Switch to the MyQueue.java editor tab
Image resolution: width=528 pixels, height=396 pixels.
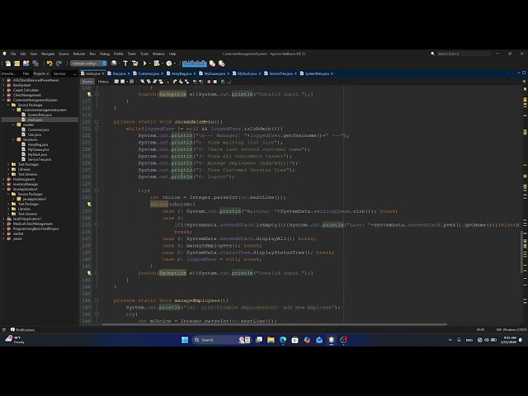(x=214, y=73)
